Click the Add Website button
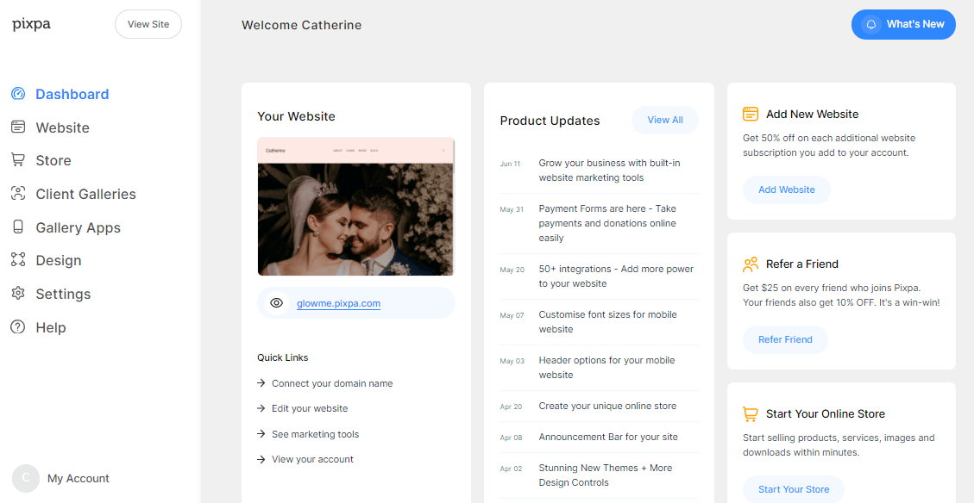Image resolution: width=974 pixels, height=503 pixels. 787,189
